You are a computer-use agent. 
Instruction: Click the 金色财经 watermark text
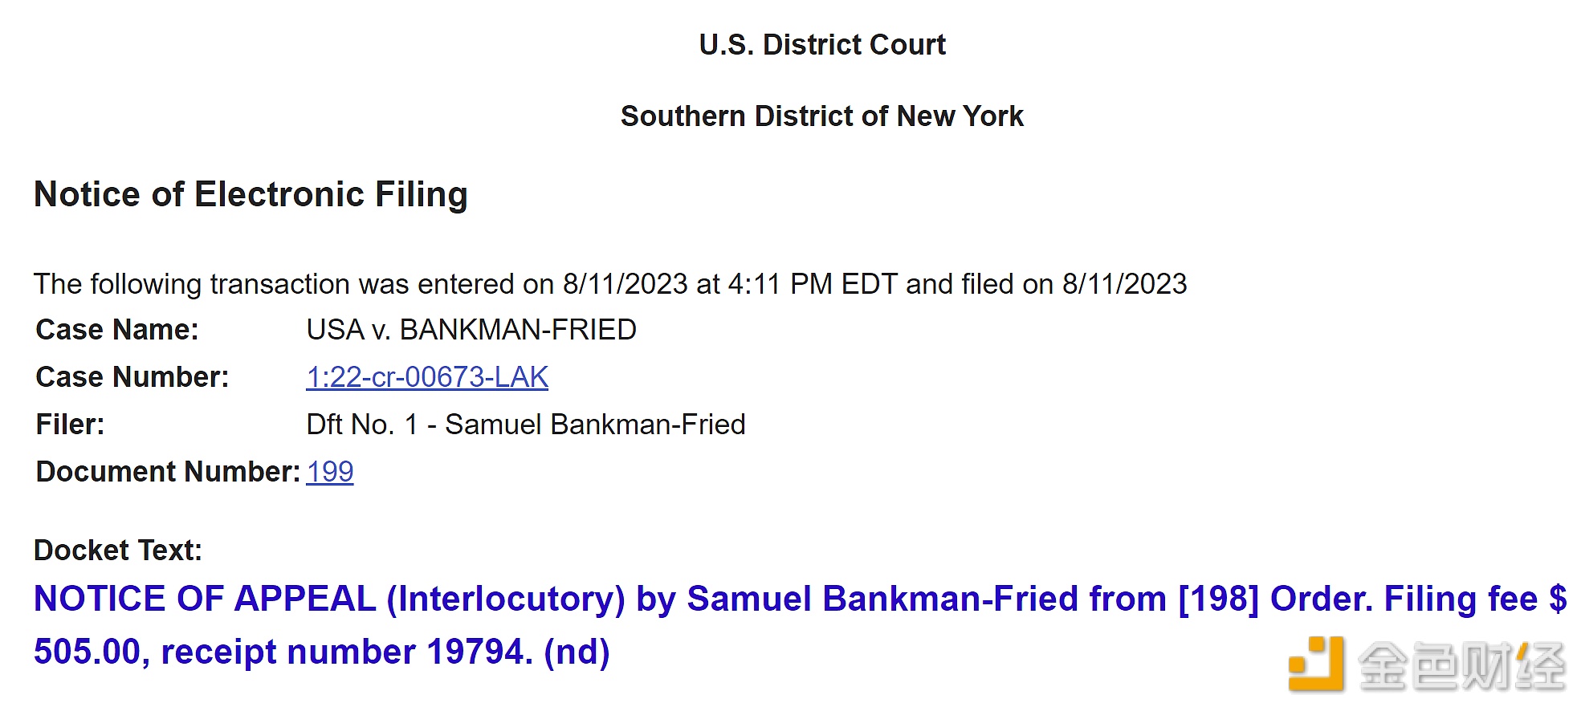pos(1461,665)
